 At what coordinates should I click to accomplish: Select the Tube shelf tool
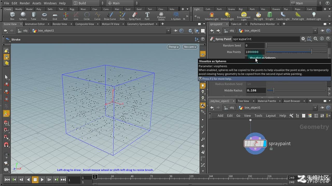tap(33, 16)
